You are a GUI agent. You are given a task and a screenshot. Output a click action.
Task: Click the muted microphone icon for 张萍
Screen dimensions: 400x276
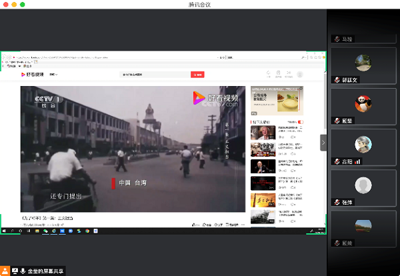(337, 202)
